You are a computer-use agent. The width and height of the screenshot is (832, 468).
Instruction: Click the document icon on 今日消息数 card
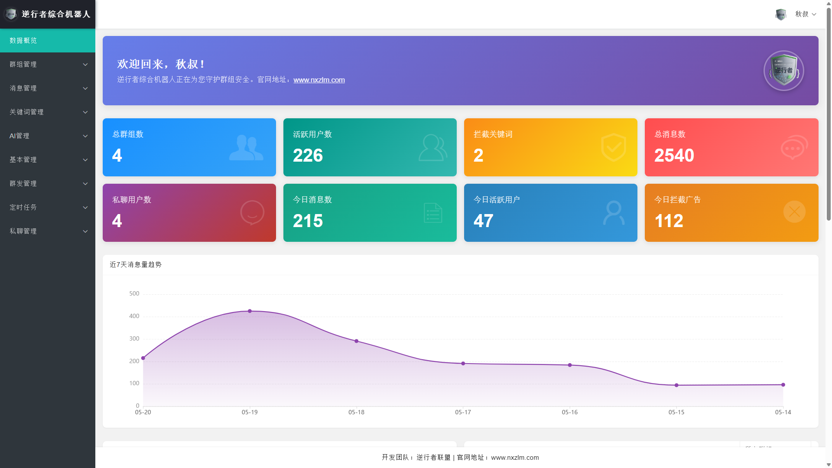[433, 213]
